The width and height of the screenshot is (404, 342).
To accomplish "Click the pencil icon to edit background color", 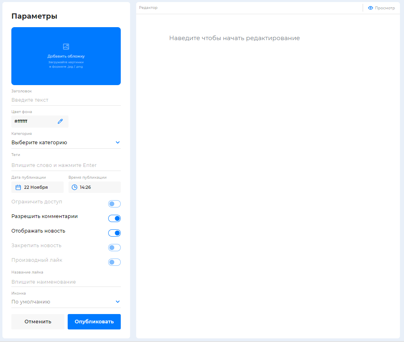I will pyautogui.click(x=60, y=121).
